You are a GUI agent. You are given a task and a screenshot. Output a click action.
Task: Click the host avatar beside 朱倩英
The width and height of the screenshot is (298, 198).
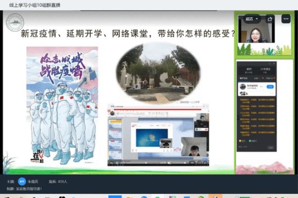click(22, 182)
